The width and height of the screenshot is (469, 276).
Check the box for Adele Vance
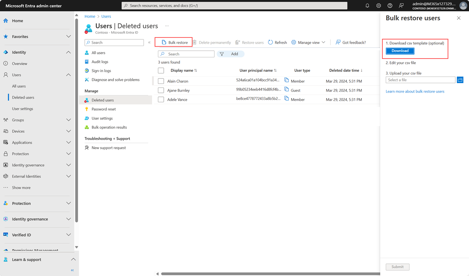tap(161, 100)
